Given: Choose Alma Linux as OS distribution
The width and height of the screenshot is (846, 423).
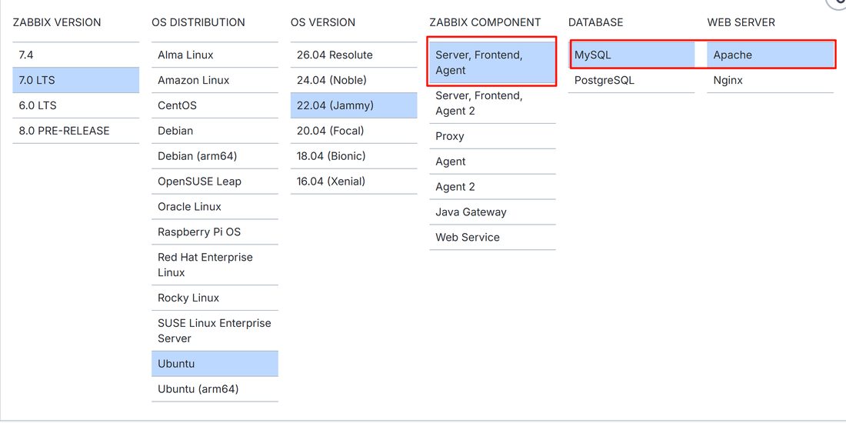Looking at the screenshot, I should [215, 55].
